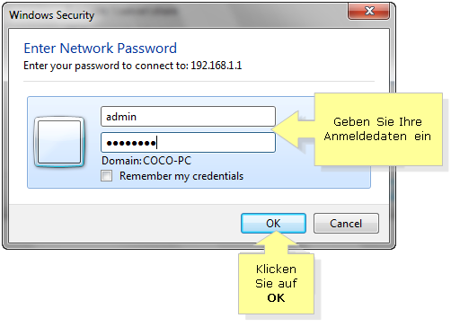Image resolution: width=451 pixels, height=327 pixels.
Task: Click the yellow arrow pointing at the OK button
Action: tap(276, 243)
